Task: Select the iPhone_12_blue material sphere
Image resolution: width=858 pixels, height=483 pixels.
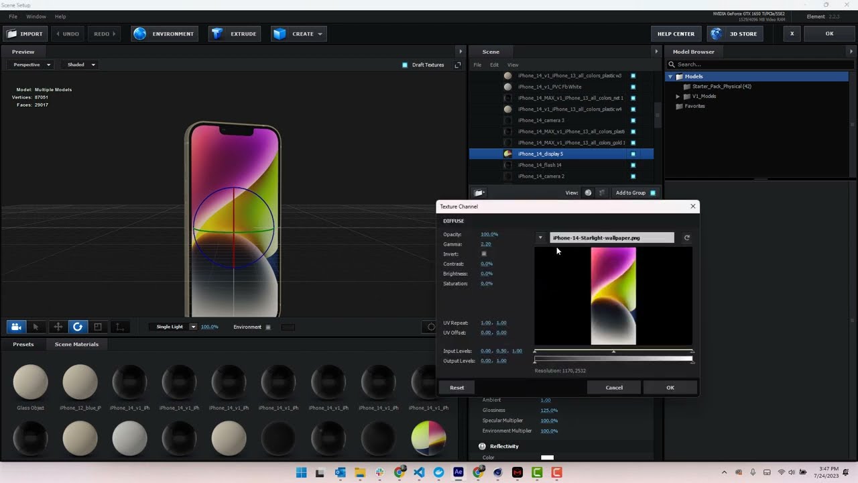Action: (80, 382)
